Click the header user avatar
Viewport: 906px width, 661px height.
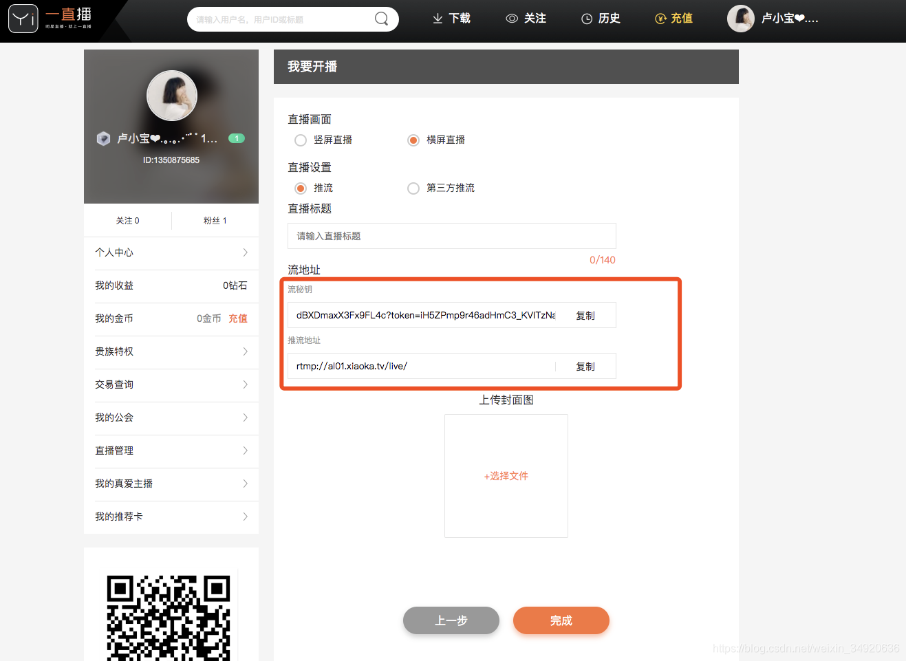click(x=741, y=19)
